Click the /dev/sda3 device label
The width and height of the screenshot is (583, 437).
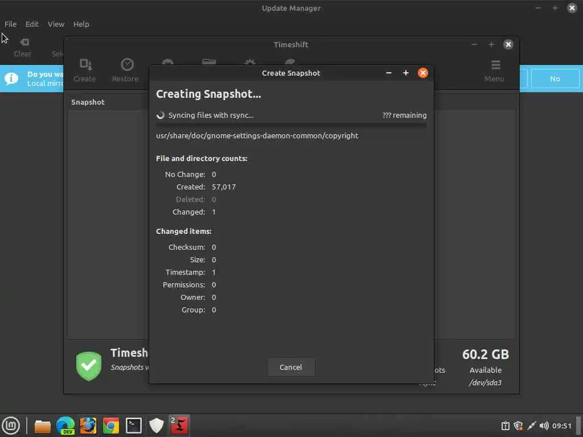point(485,382)
